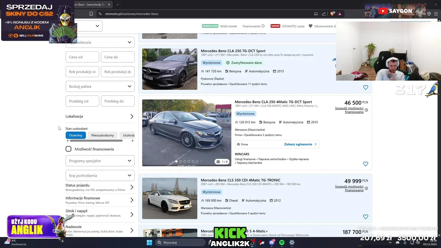The image size is (441, 248).
Task: Show hidden system tray icons
Action: pyautogui.click(x=390, y=242)
